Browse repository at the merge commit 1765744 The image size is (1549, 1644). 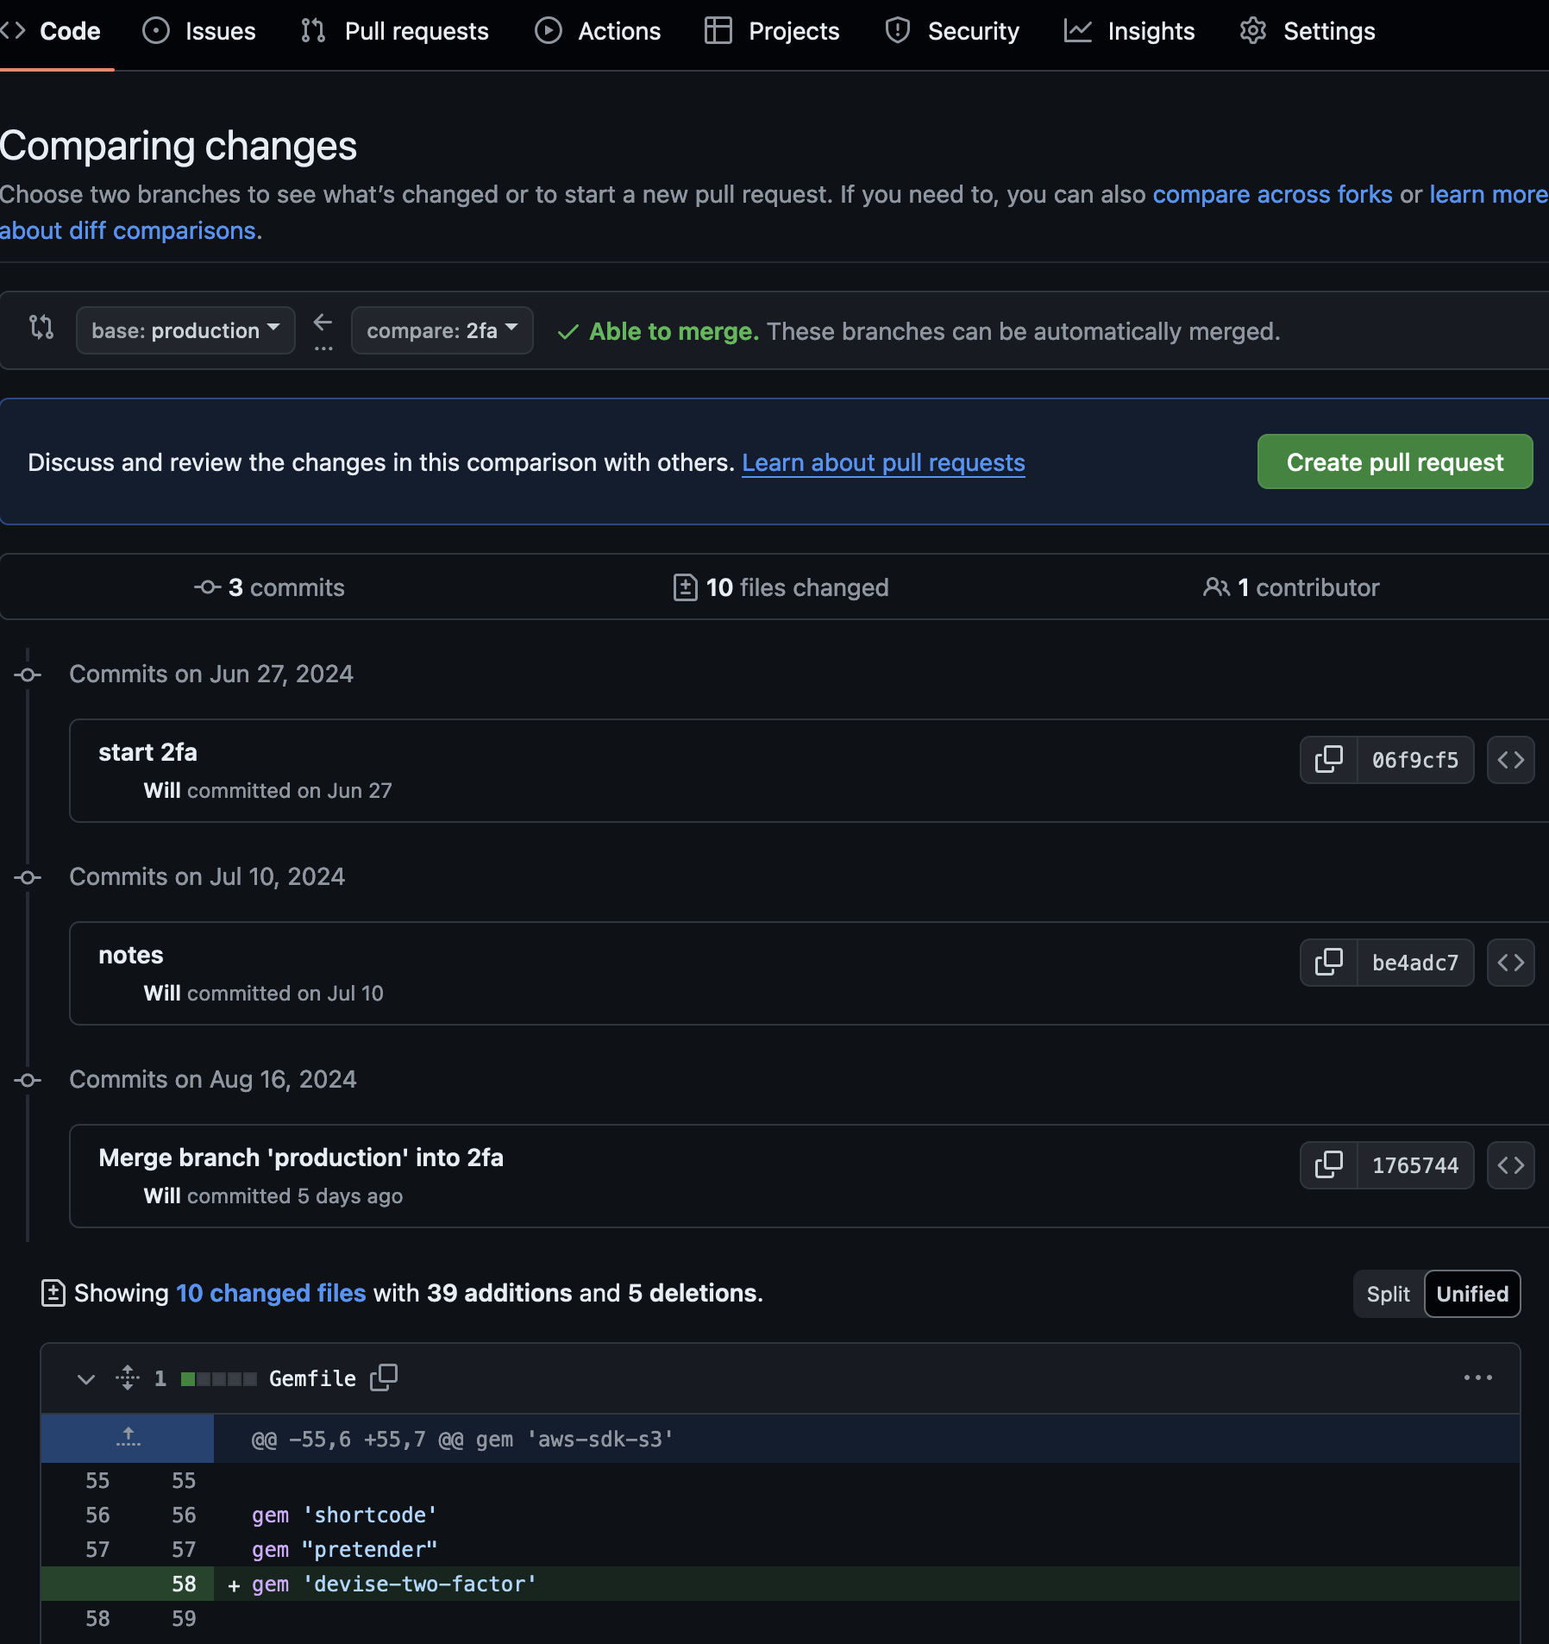[x=1510, y=1165]
